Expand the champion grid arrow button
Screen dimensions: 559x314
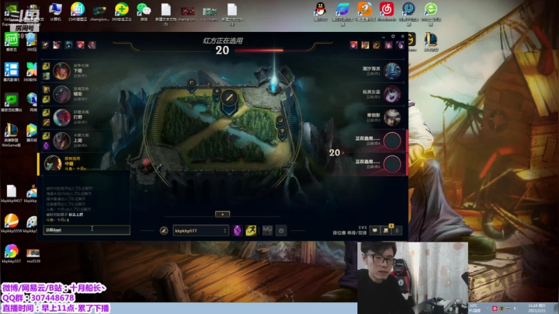pyautogui.click(x=223, y=214)
